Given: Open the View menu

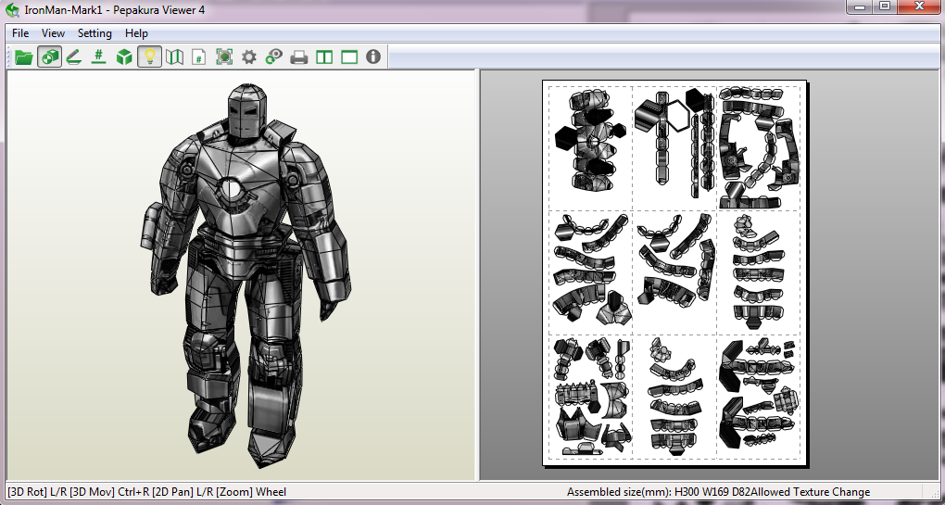Looking at the screenshot, I should (x=53, y=33).
